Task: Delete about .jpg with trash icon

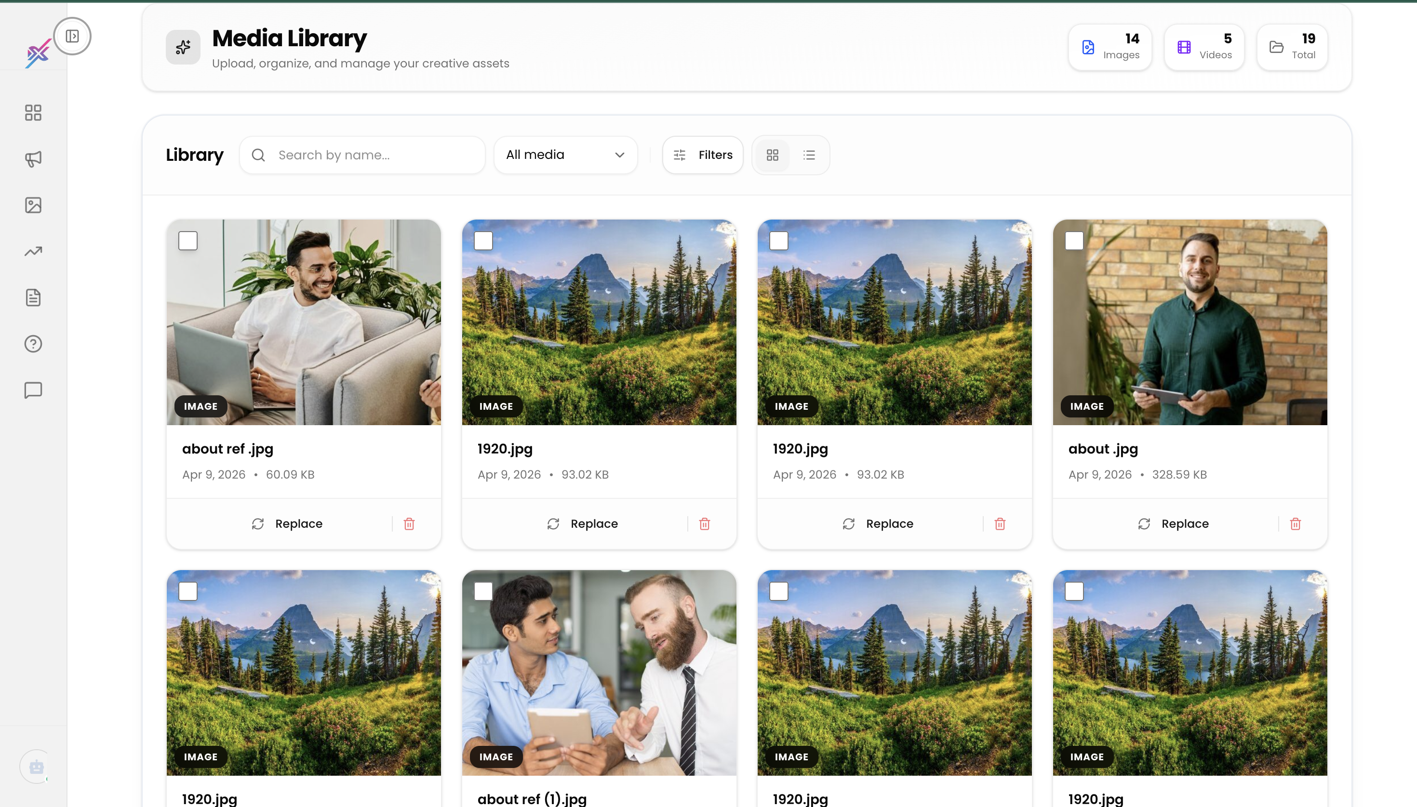Action: pos(1296,524)
